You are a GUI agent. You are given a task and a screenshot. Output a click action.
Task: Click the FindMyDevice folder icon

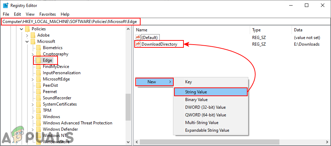click(38, 67)
